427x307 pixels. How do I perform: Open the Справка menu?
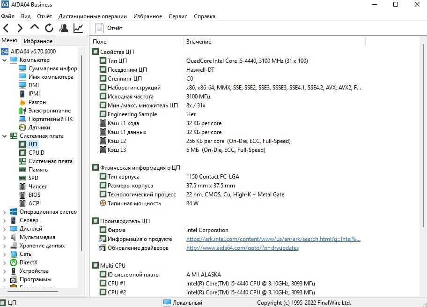pos(205,16)
